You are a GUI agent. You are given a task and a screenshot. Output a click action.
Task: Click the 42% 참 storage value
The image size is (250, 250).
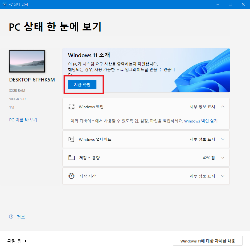(x=209, y=158)
